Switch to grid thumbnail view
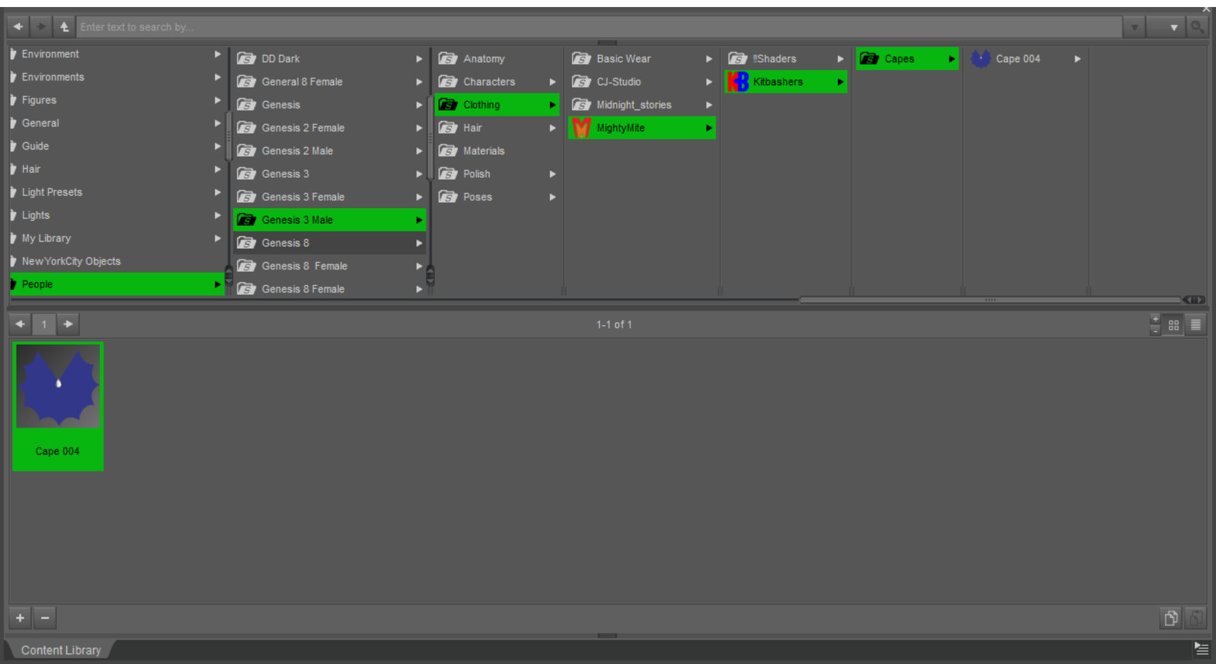The width and height of the screenshot is (1216, 664). 1173,325
